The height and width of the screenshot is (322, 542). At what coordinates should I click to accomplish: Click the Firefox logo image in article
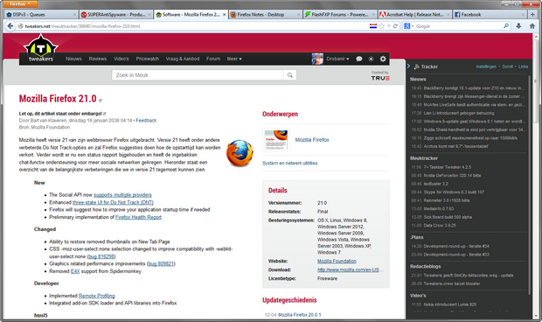tap(240, 153)
